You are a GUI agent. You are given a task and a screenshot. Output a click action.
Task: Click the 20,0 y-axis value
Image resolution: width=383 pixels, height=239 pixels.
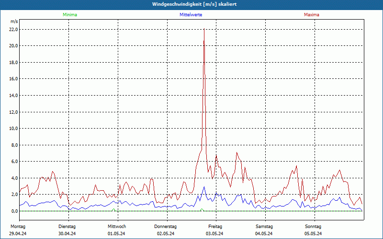click(x=14, y=46)
